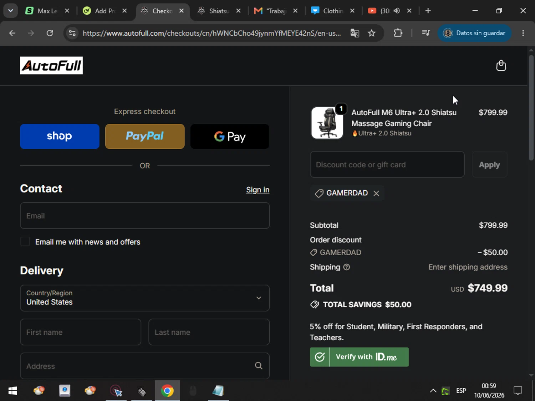
Task: Open the media controls icon
Action: [426, 33]
